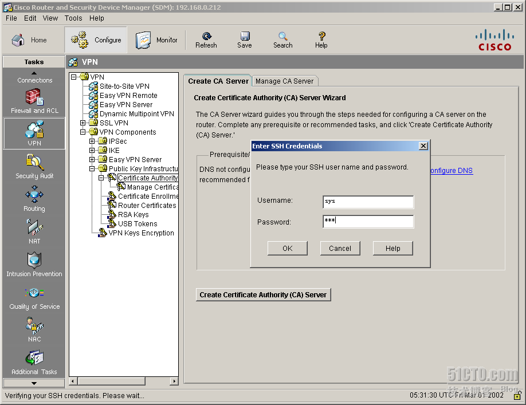Open the File menu

click(x=11, y=18)
